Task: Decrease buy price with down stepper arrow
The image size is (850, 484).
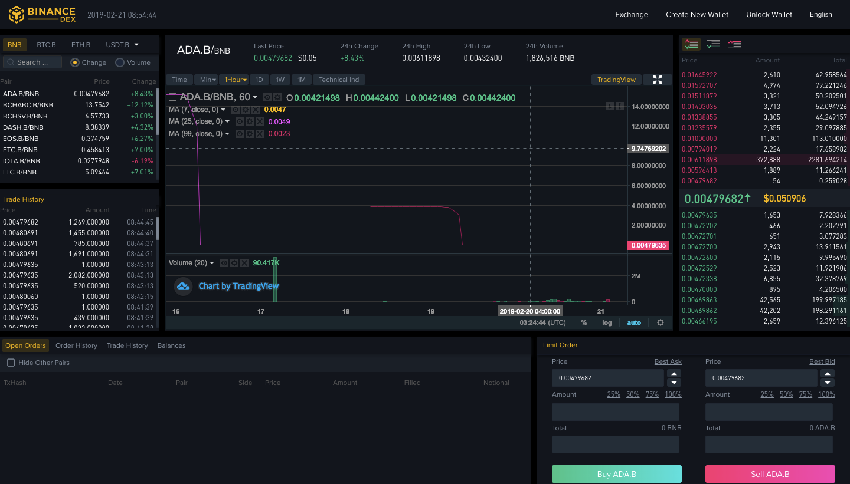Action: click(x=674, y=383)
